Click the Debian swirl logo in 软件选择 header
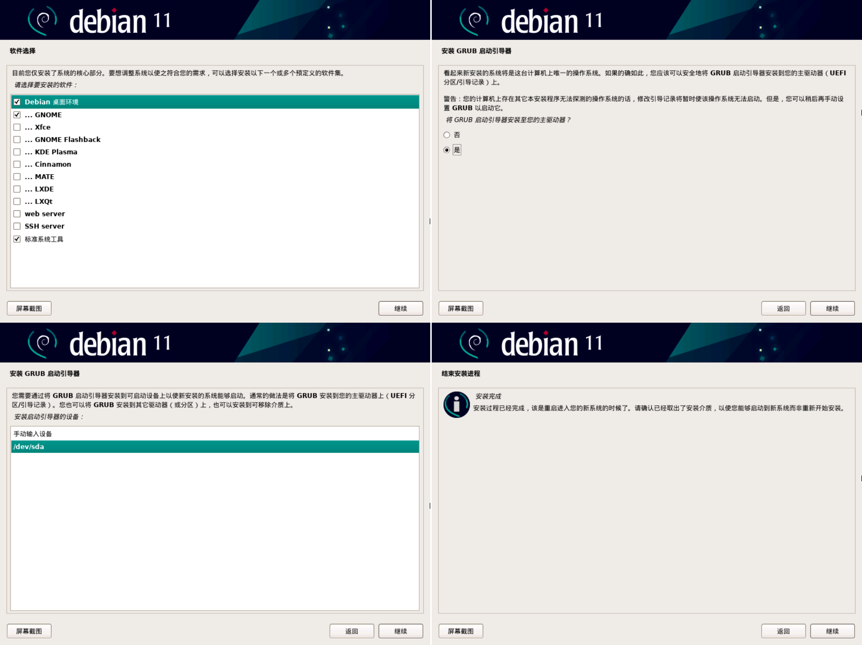Viewport: 862px width, 645px height. (x=43, y=20)
